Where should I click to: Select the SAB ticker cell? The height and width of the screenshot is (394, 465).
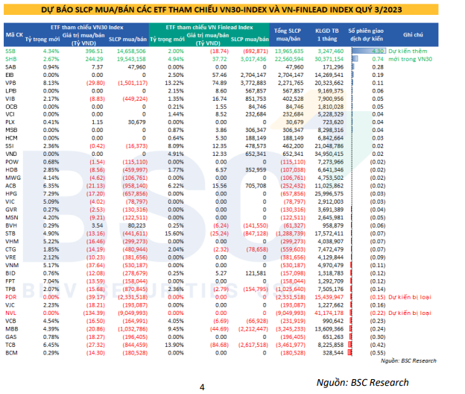click(10, 67)
